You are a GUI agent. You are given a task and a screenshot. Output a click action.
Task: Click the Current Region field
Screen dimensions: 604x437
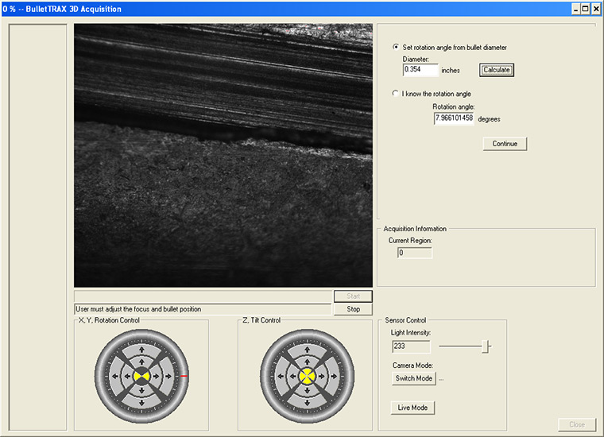coord(415,253)
